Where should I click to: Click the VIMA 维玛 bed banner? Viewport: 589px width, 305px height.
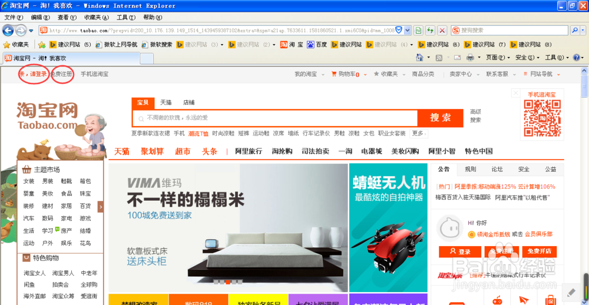pos(229,228)
